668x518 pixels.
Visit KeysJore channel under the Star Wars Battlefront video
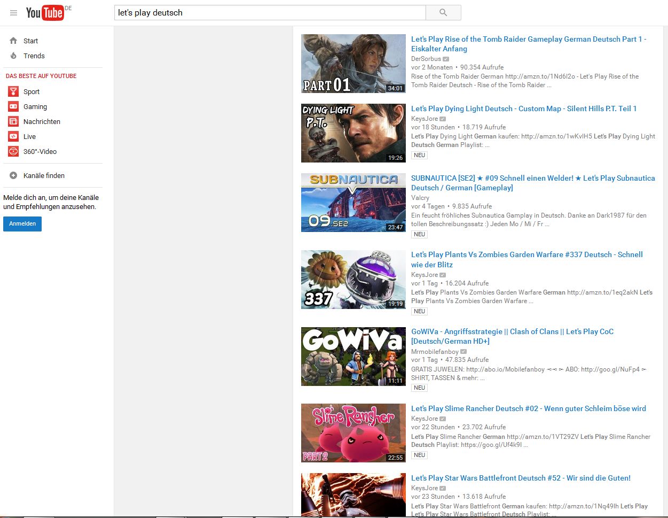pos(425,488)
